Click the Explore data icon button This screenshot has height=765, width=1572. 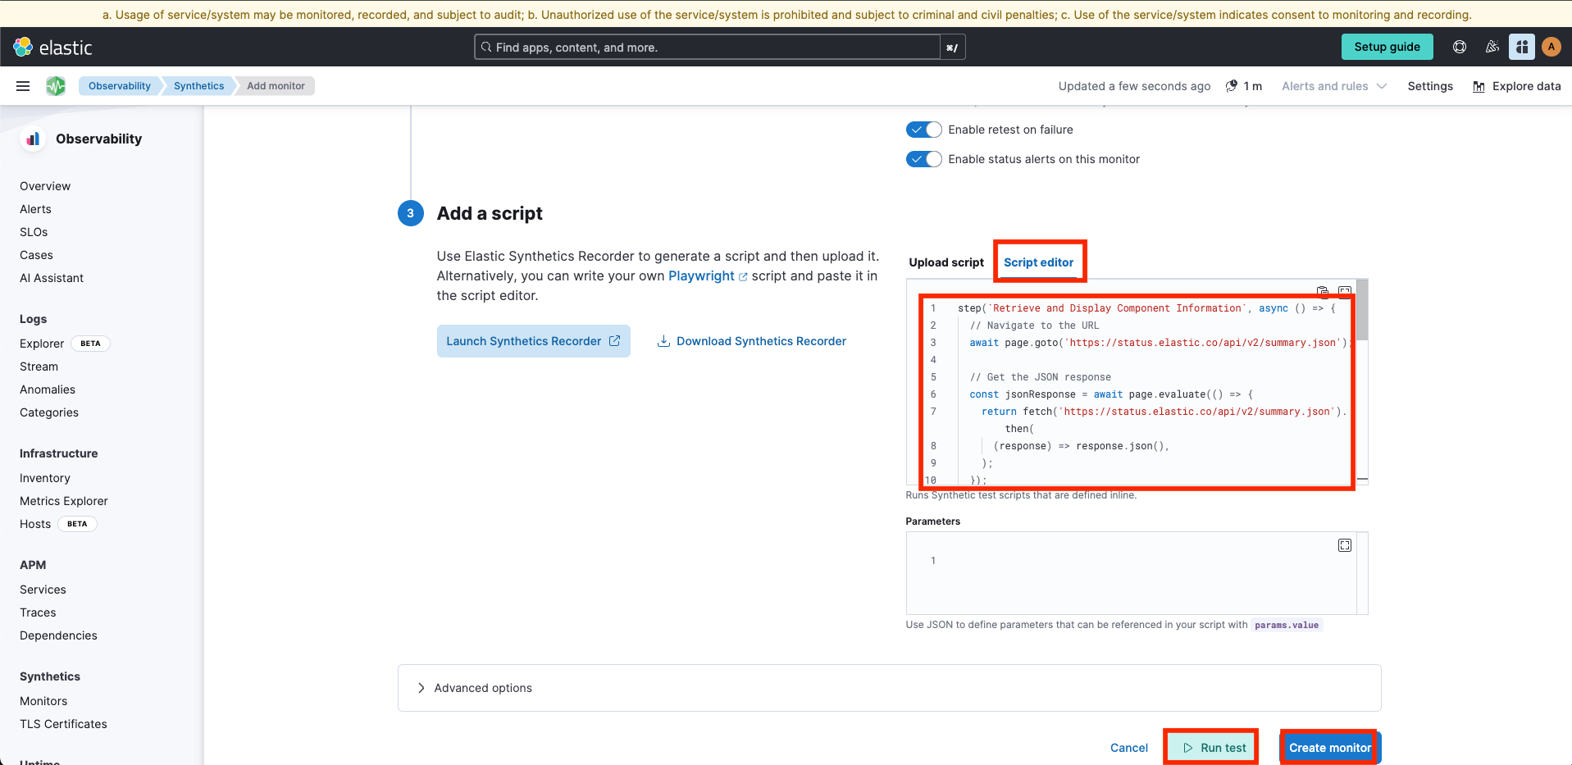(x=1480, y=86)
